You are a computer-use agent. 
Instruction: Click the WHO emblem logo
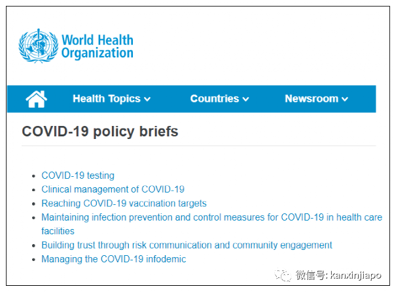click(38, 46)
